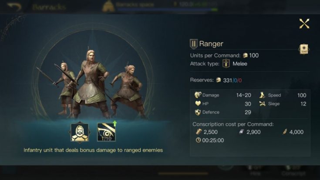Tap the commander portrait skill icon
Viewport: 320px width, 180px height.
[80, 133]
